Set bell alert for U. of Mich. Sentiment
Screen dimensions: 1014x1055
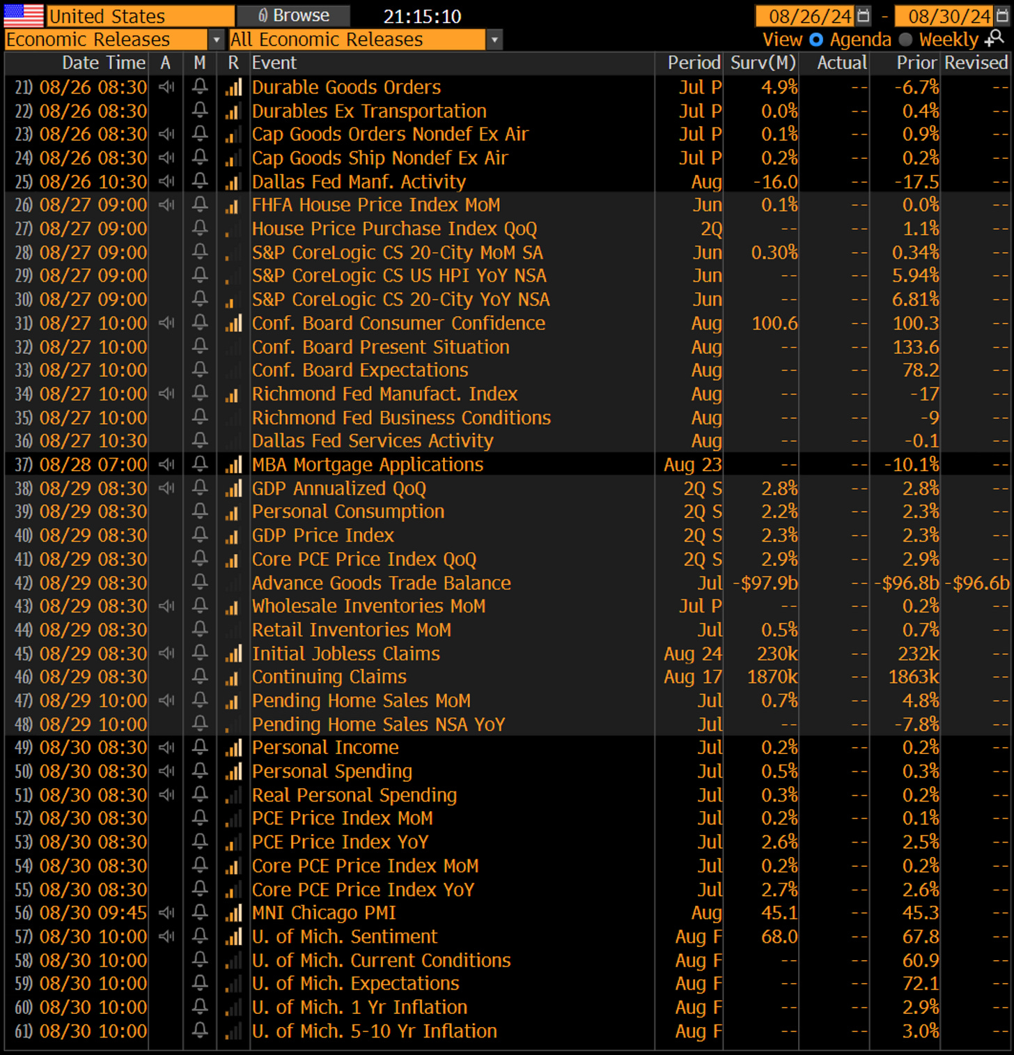(x=200, y=936)
